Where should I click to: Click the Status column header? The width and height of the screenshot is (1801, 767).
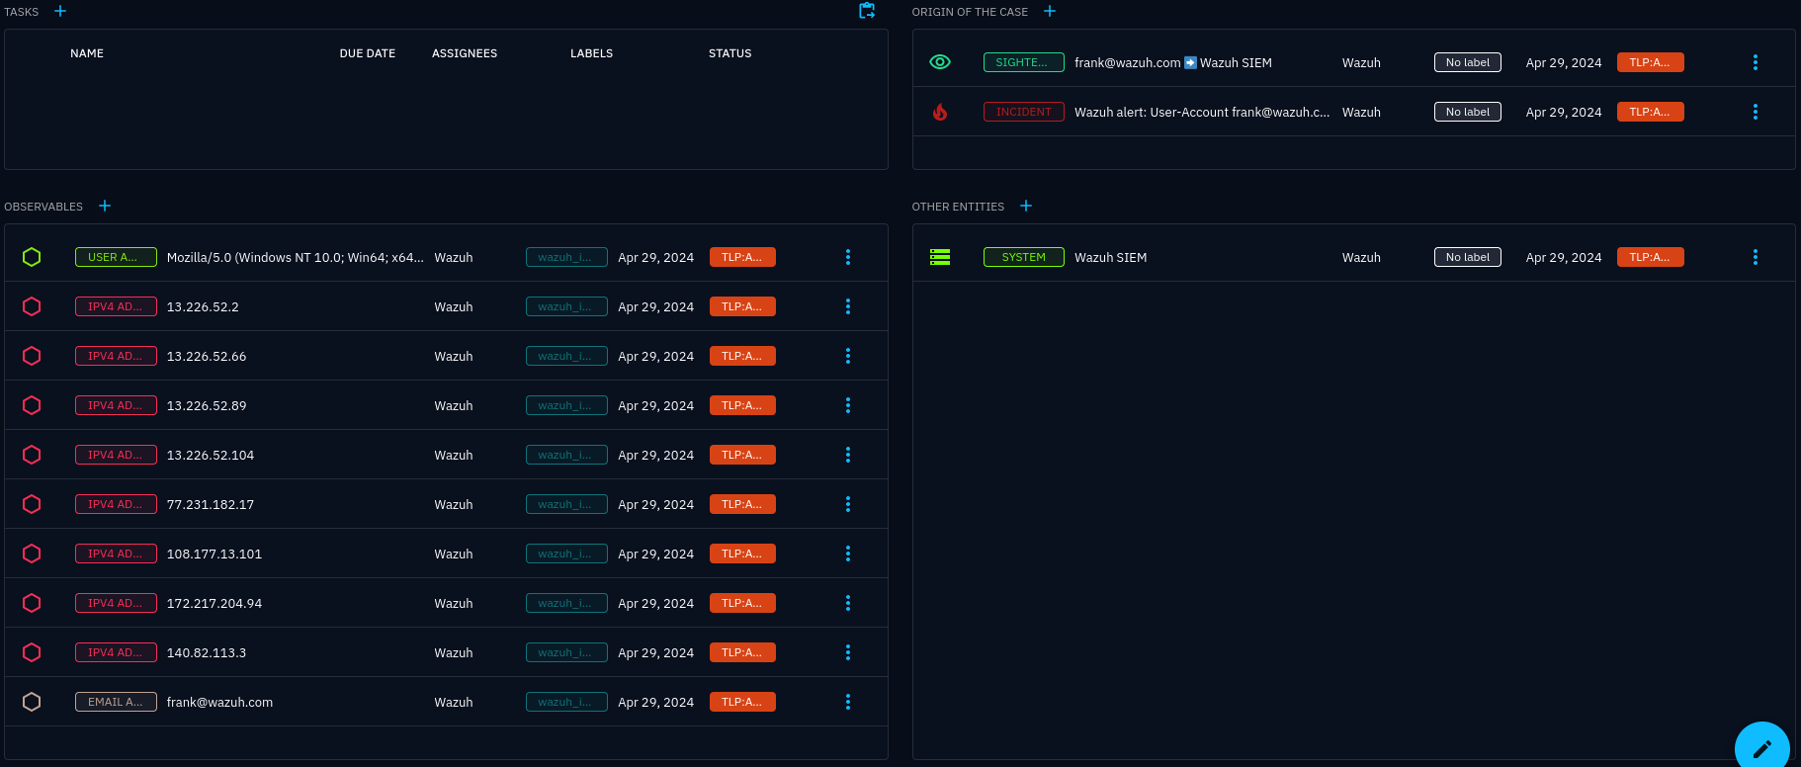tap(729, 53)
